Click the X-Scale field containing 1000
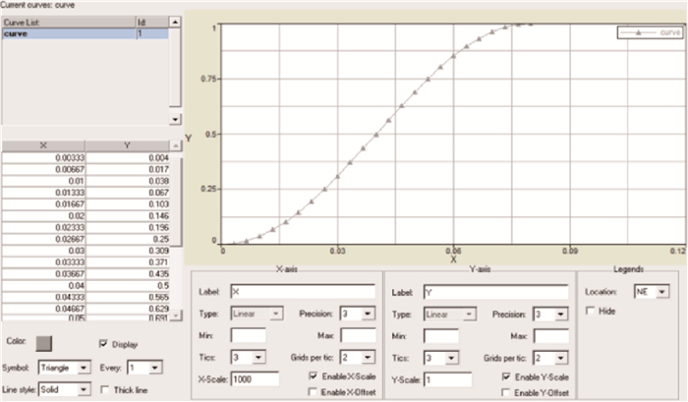The height and width of the screenshot is (402, 688). (x=254, y=377)
